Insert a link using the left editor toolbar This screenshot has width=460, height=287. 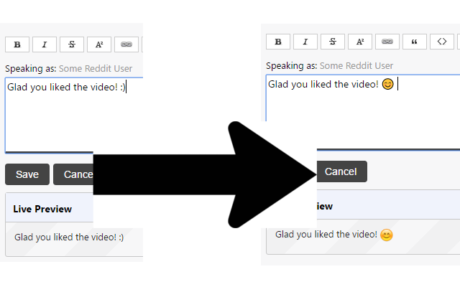pyautogui.click(x=126, y=44)
